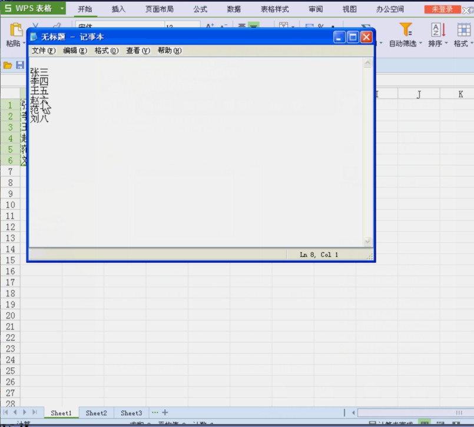
Task: Click the Auto Filter funnel icon
Action: (x=406, y=29)
